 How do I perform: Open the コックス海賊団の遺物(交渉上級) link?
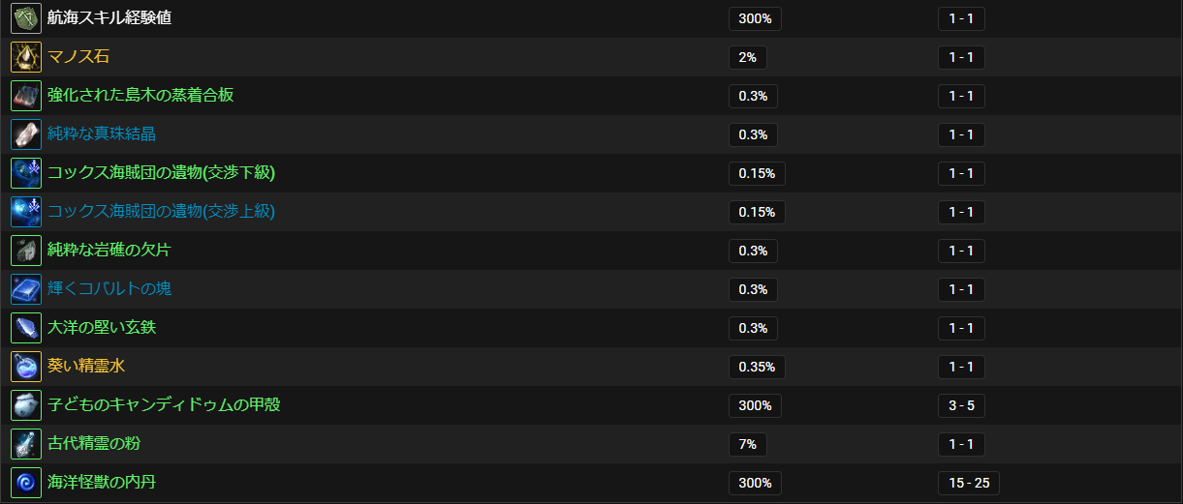coord(162,212)
